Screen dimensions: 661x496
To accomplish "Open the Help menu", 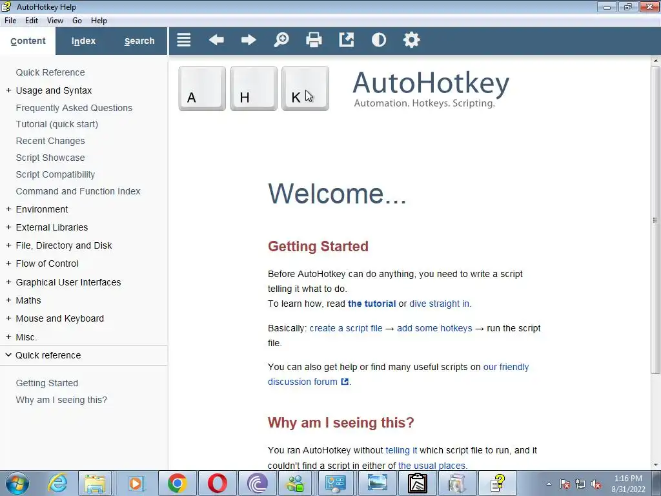I will pyautogui.click(x=99, y=21).
